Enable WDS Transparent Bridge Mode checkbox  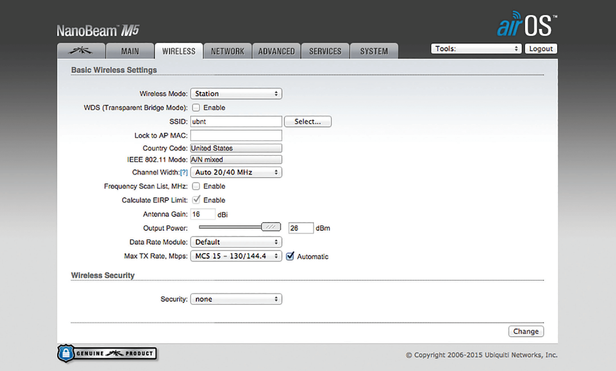pyautogui.click(x=196, y=108)
